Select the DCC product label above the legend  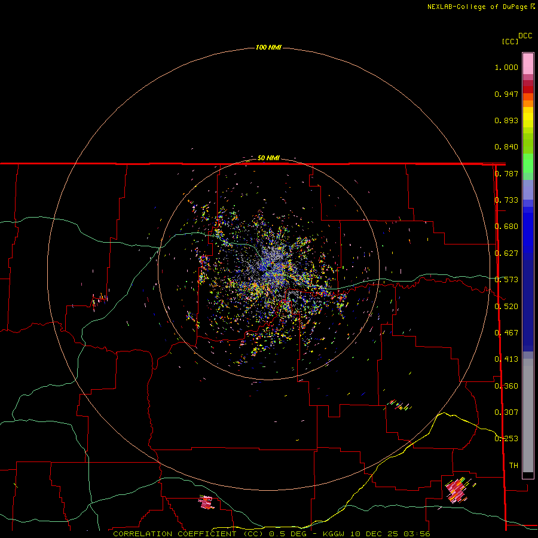pyautogui.click(x=525, y=36)
